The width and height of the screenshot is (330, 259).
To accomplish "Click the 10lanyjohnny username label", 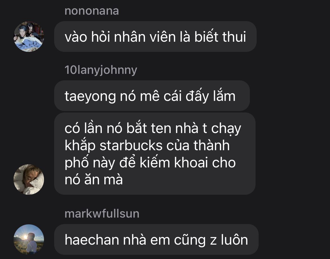I will click(101, 70).
